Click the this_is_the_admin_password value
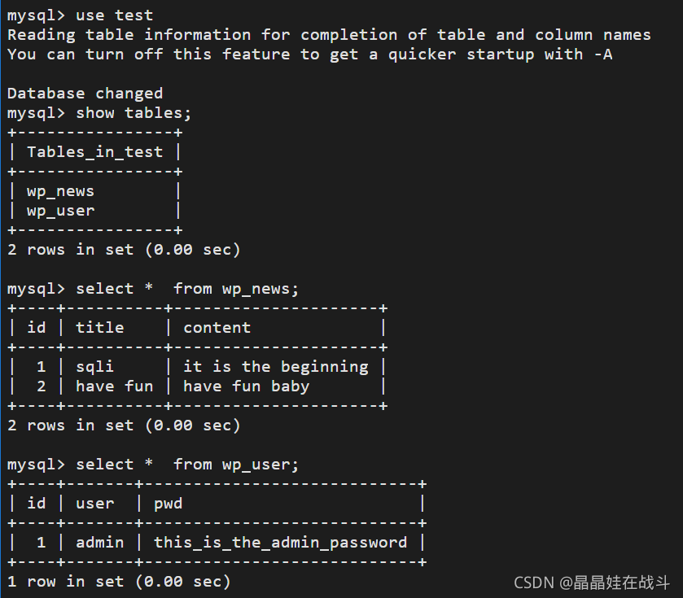The image size is (683, 598). click(281, 543)
